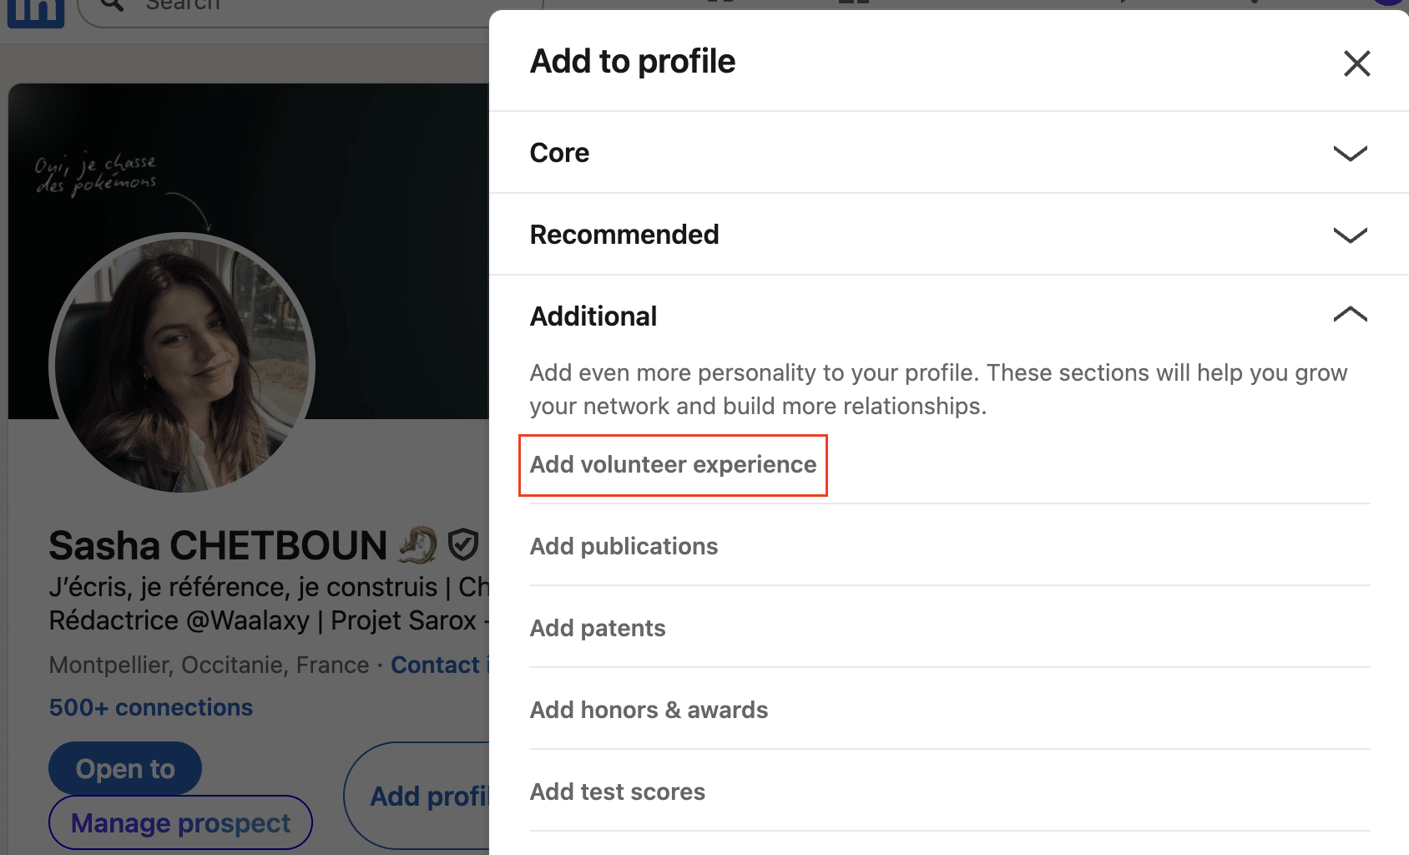Image resolution: width=1409 pixels, height=855 pixels.
Task: Select Add honors & awards
Action: tap(649, 710)
